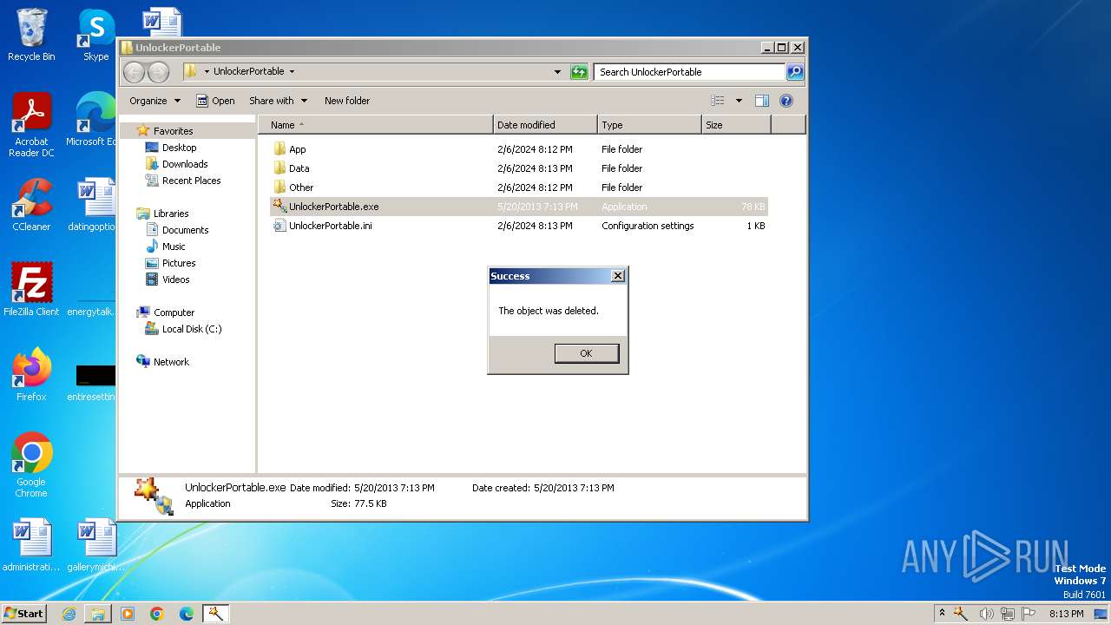Open the Music library
The image size is (1111, 625).
[174, 247]
